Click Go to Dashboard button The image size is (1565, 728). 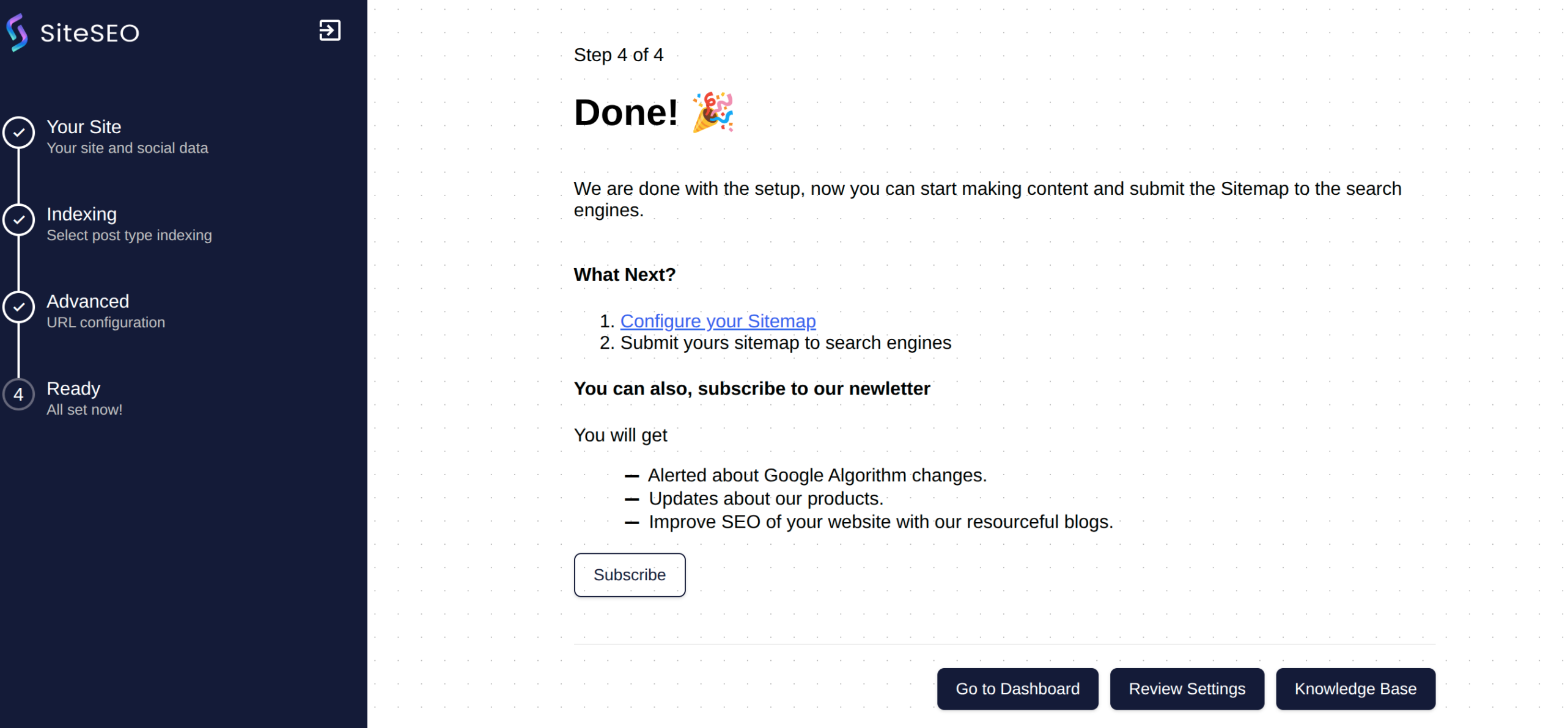click(1017, 689)
